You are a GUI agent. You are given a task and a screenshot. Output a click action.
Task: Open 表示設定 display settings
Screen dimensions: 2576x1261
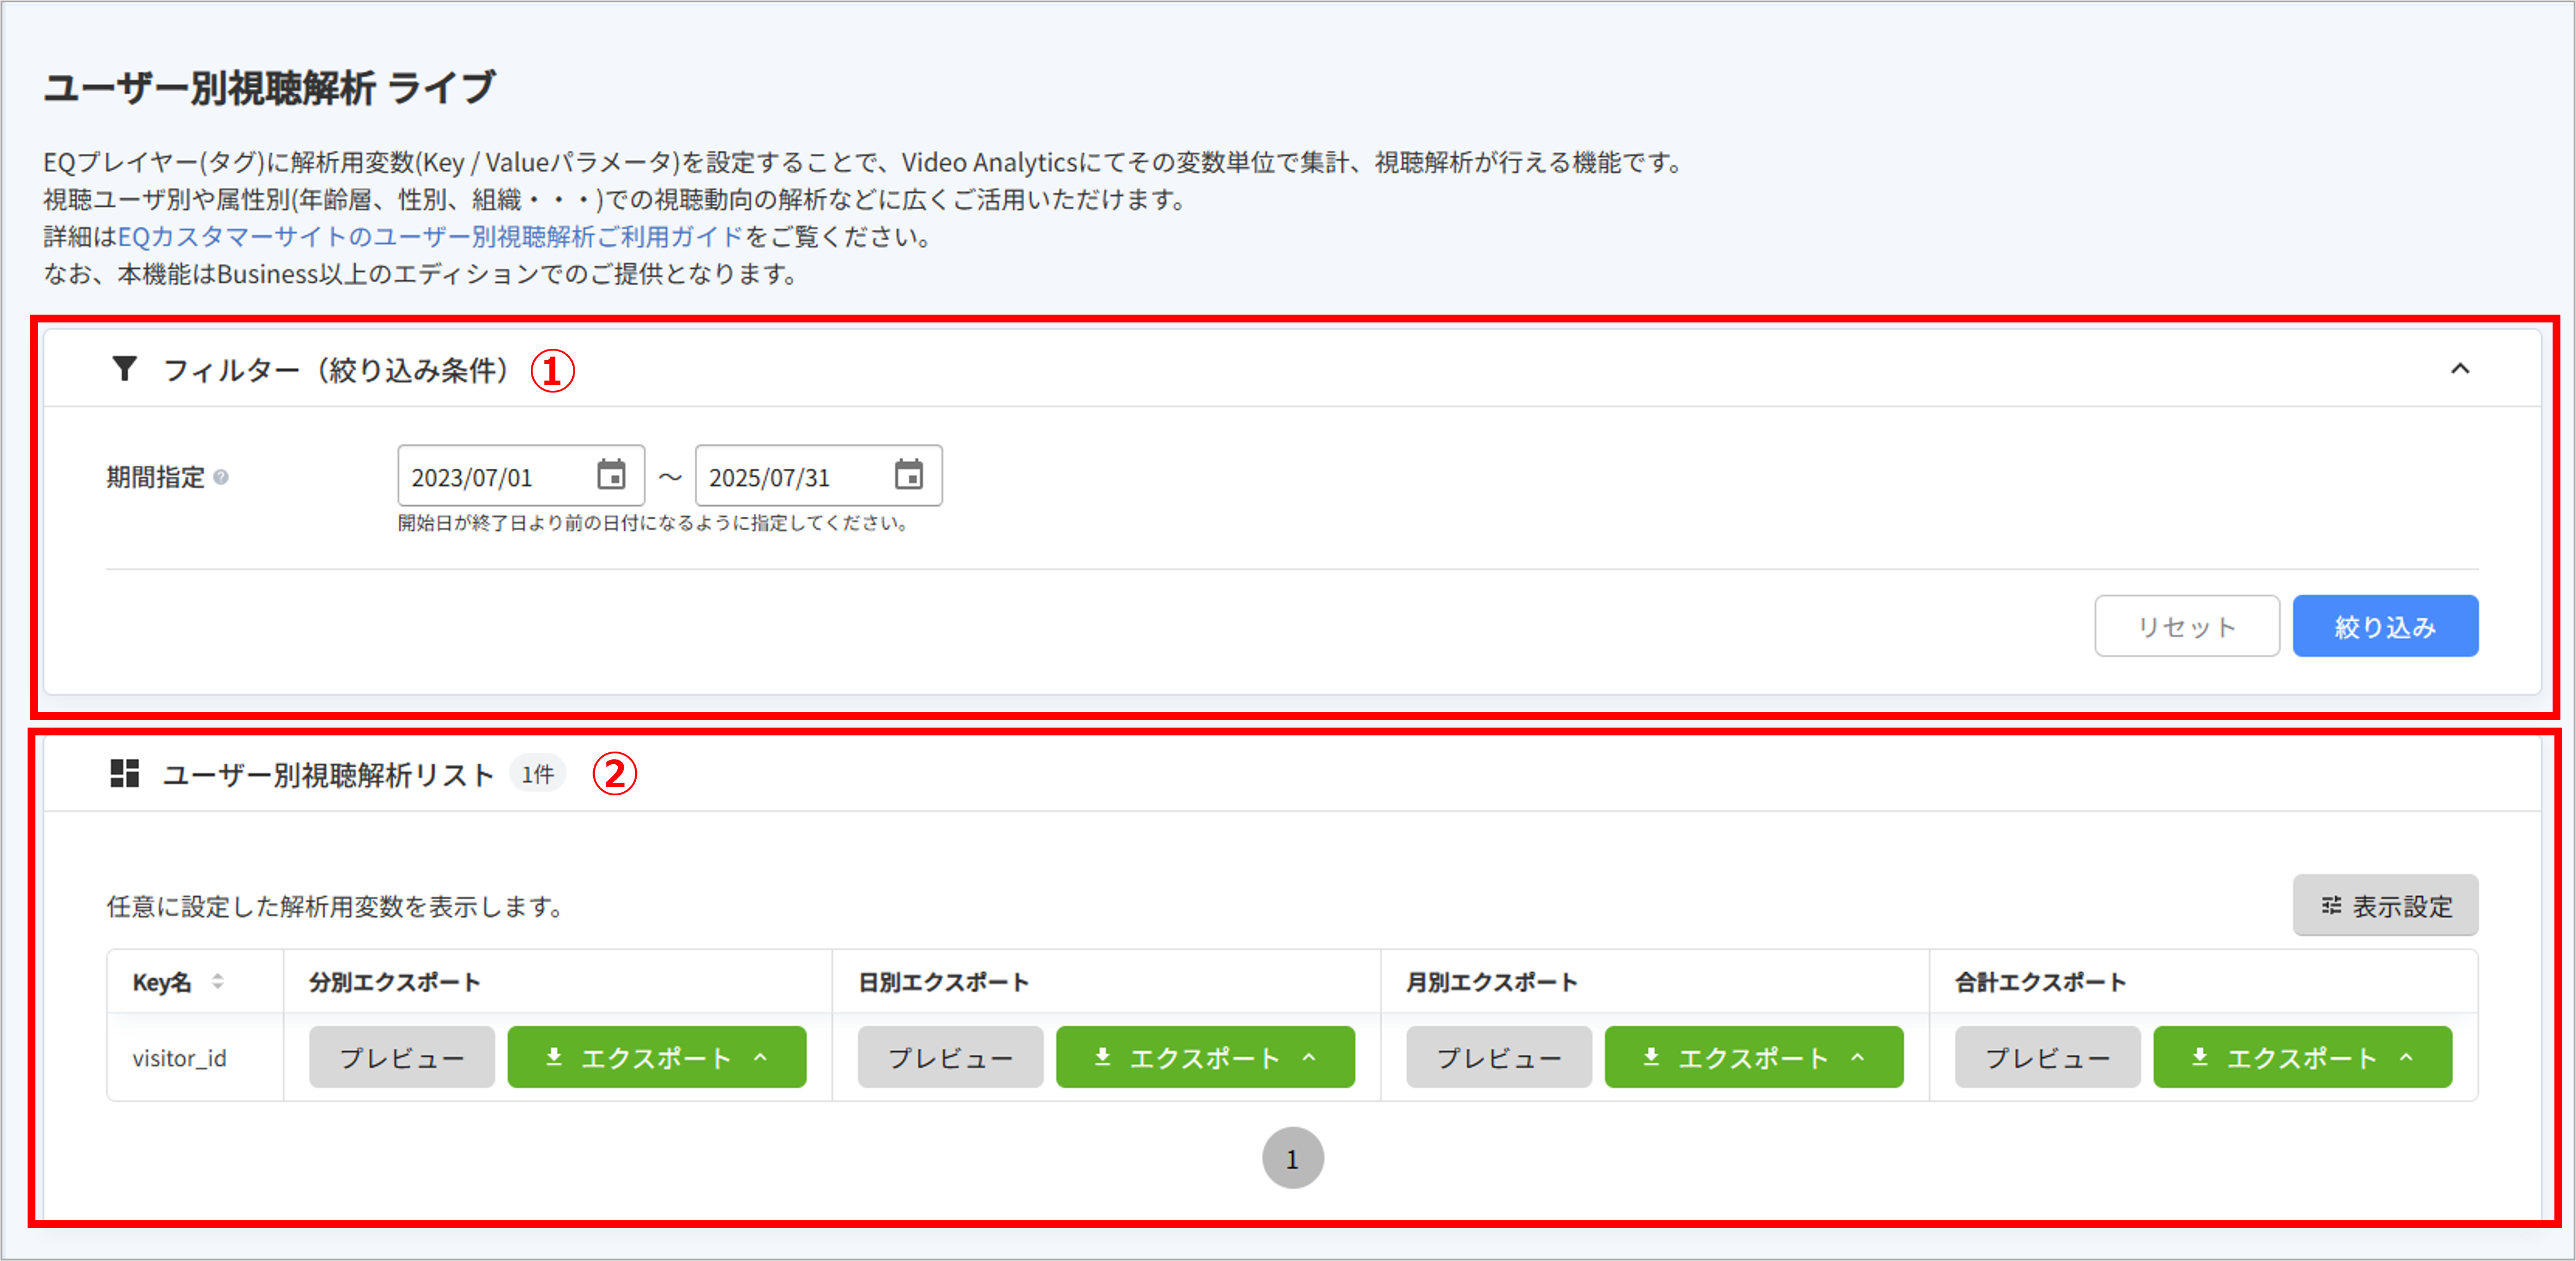tap(2385, 905)
